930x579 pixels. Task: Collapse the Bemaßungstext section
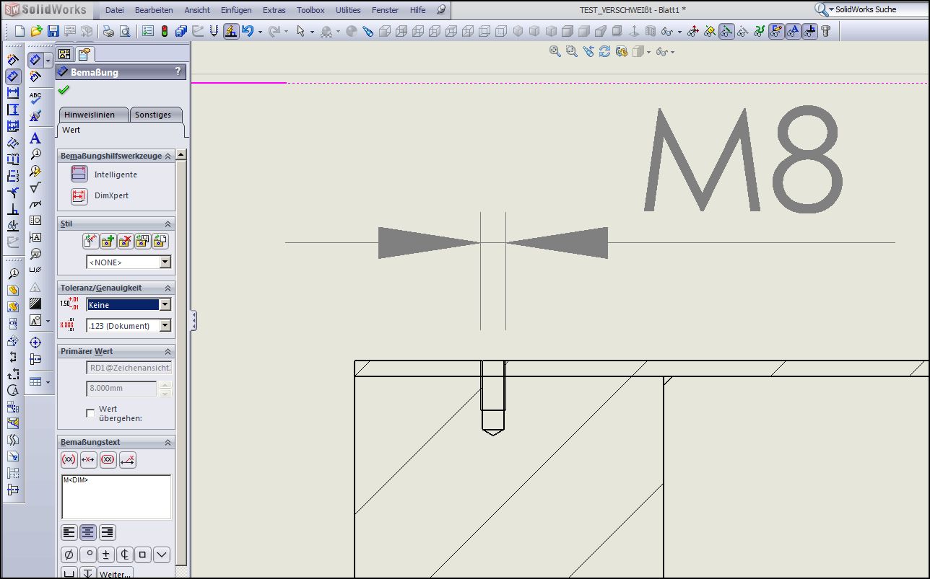(168, 442)
